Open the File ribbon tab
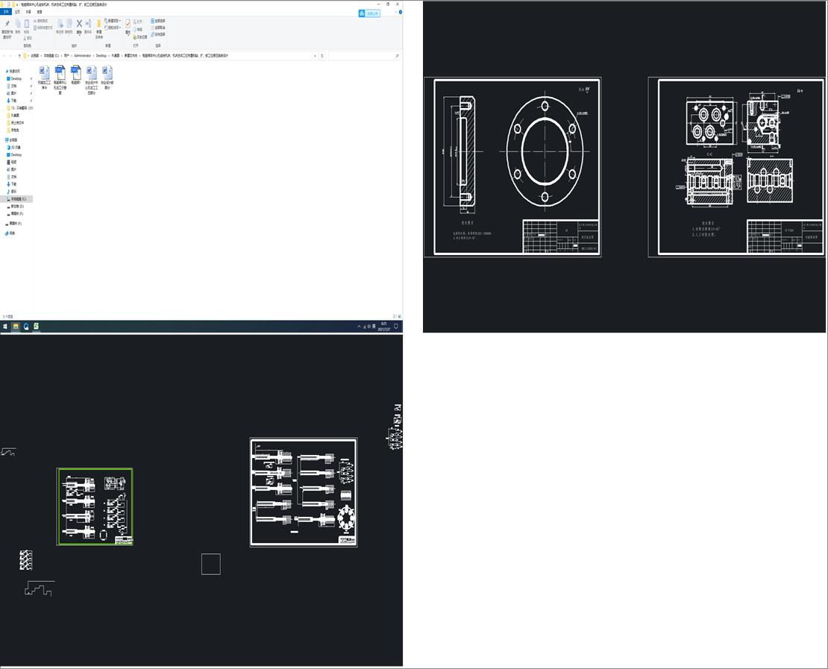The height and width of the screenshot is (669, 828). (6, 12)
